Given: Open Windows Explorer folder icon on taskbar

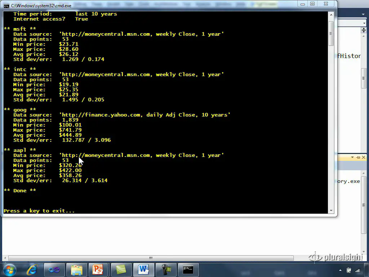Looking at the screenshot, I should coord(77,270).
